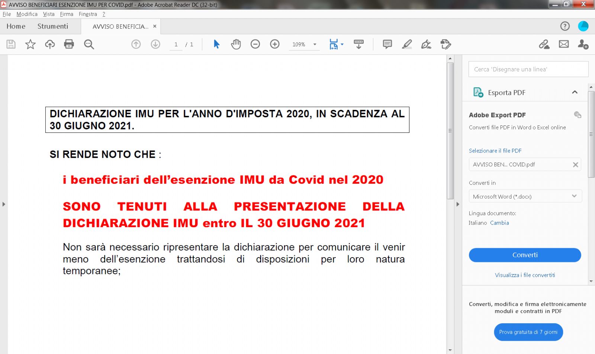Image resolution: width=595 pixels, height=354 pixels.
Task: Click the zoom in plus icon
Action: (x=274, y=44)
